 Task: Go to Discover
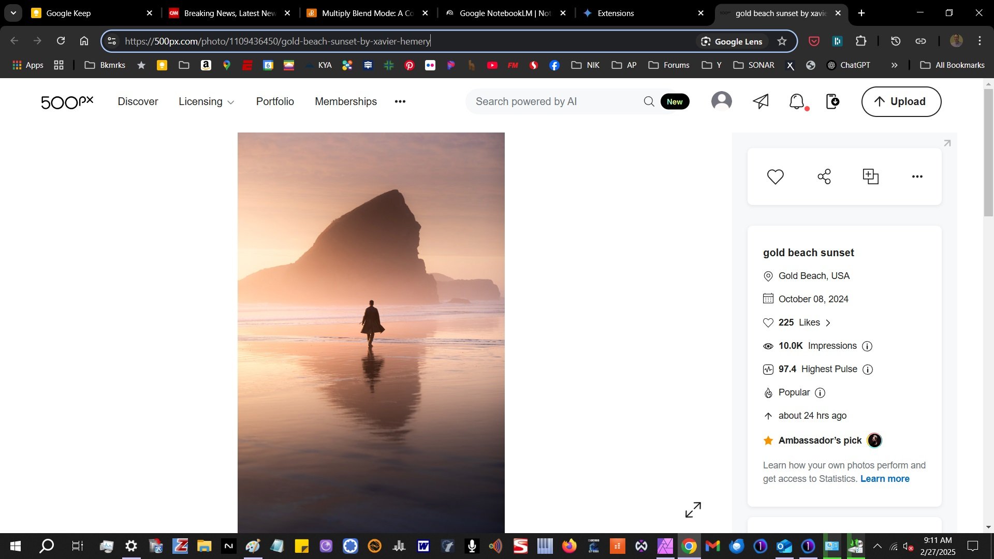tap(138, 101)
